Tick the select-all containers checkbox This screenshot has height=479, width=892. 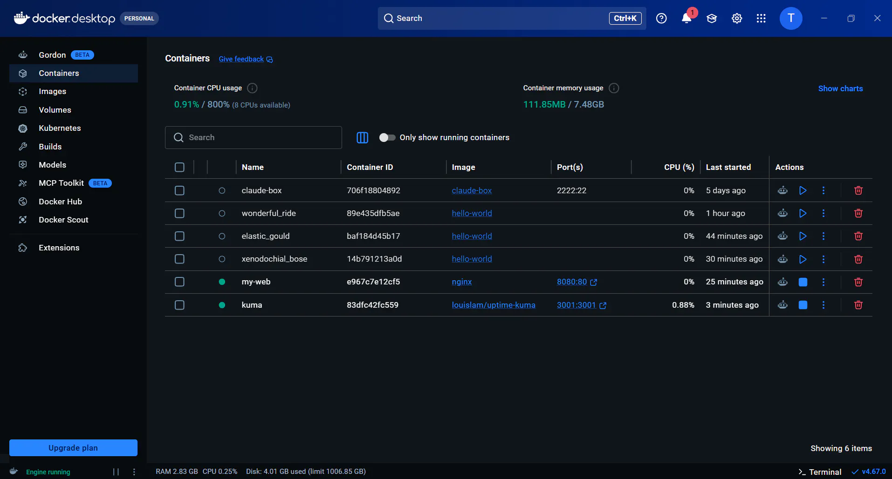[x=179, y=167]
